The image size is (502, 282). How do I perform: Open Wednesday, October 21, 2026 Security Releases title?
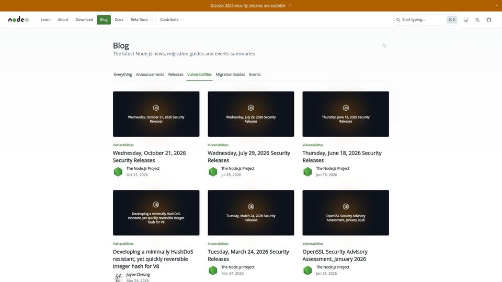pos(149,157)
